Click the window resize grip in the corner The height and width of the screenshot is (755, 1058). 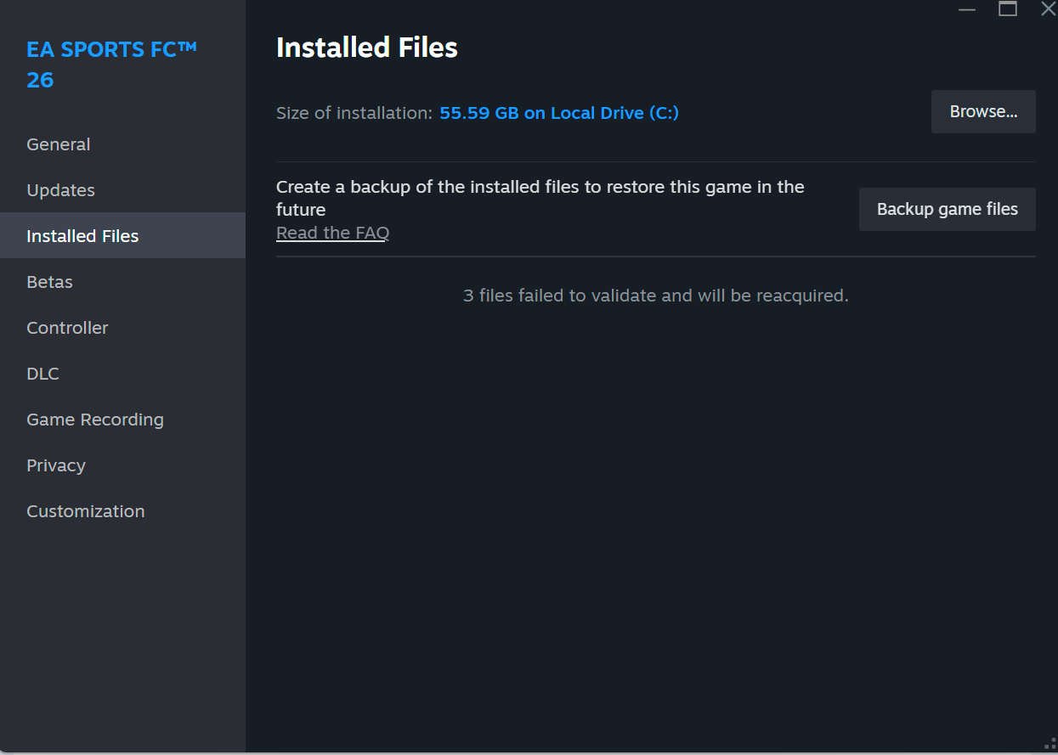click(1050, 744)
